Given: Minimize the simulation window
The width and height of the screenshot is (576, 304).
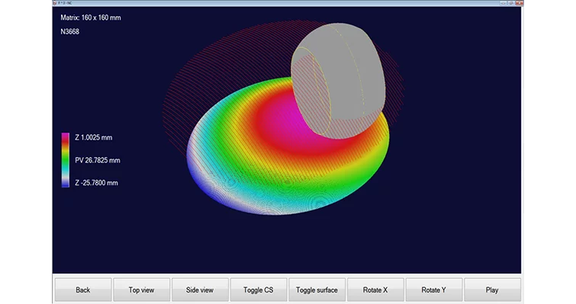Looking at the screenshot, I should (x=504, y=3).
